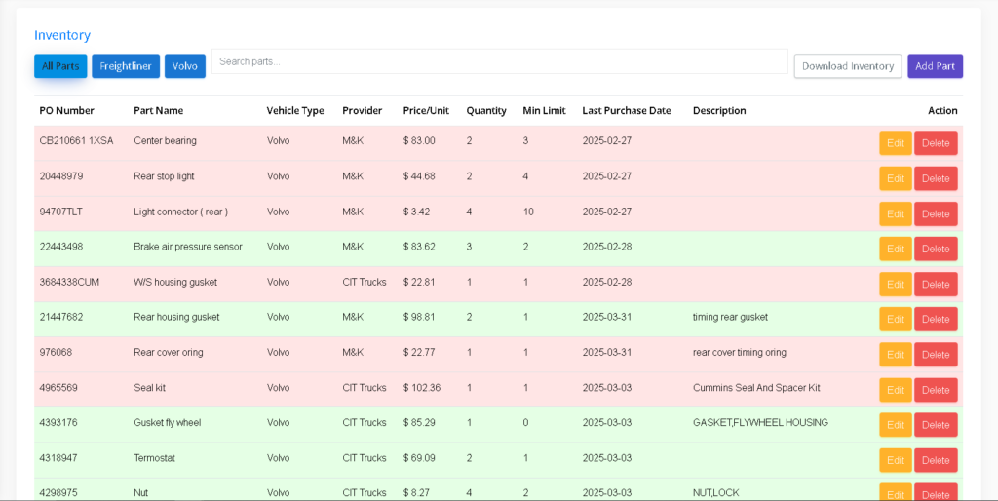Image resolution: width=998 pixels, height=501 pixels.
Task: Click description 'rear cover timing oring'
Action: [740, 352]
